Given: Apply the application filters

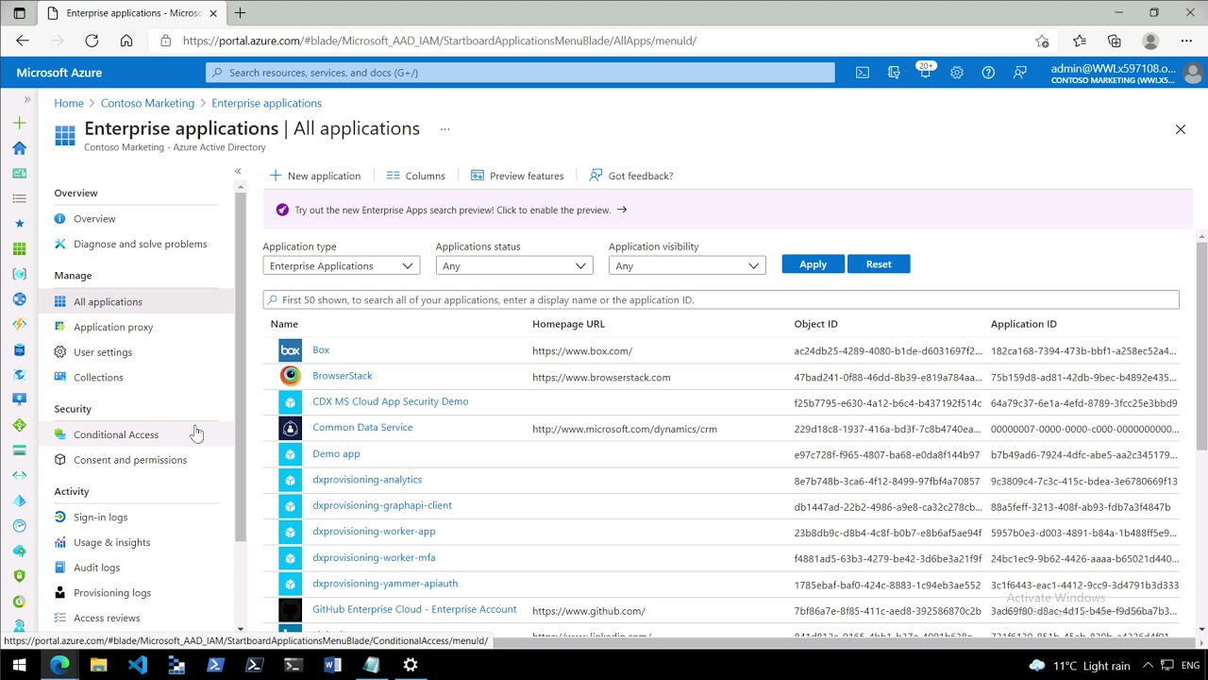Looking at the screenshot, I should tap(813, 264).
